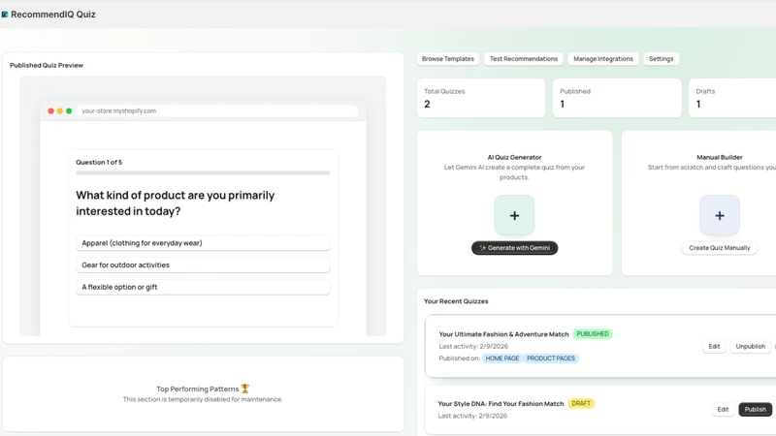Click the HOME PAGE tag
The width and height of the screenshot is (776, 436).
(x=502, y=358)
